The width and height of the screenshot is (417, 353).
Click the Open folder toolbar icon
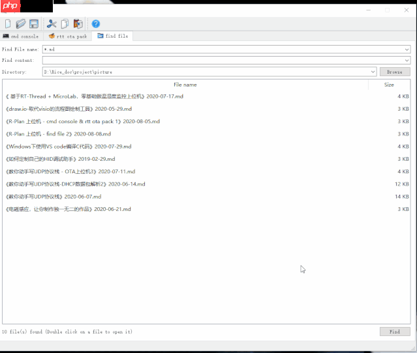click(21, 24)
